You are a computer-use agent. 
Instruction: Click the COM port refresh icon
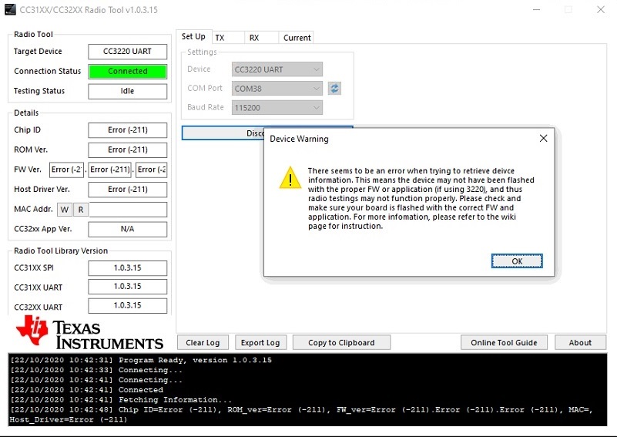point(334,88)
